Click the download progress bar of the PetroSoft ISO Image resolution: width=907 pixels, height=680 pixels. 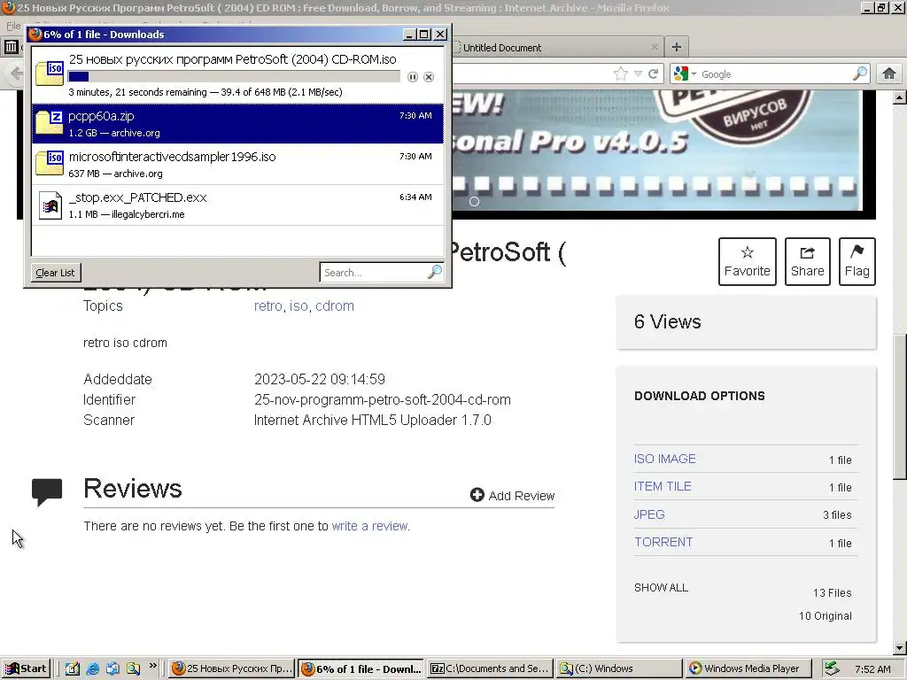pyautogui.click(x=234, y=76)
